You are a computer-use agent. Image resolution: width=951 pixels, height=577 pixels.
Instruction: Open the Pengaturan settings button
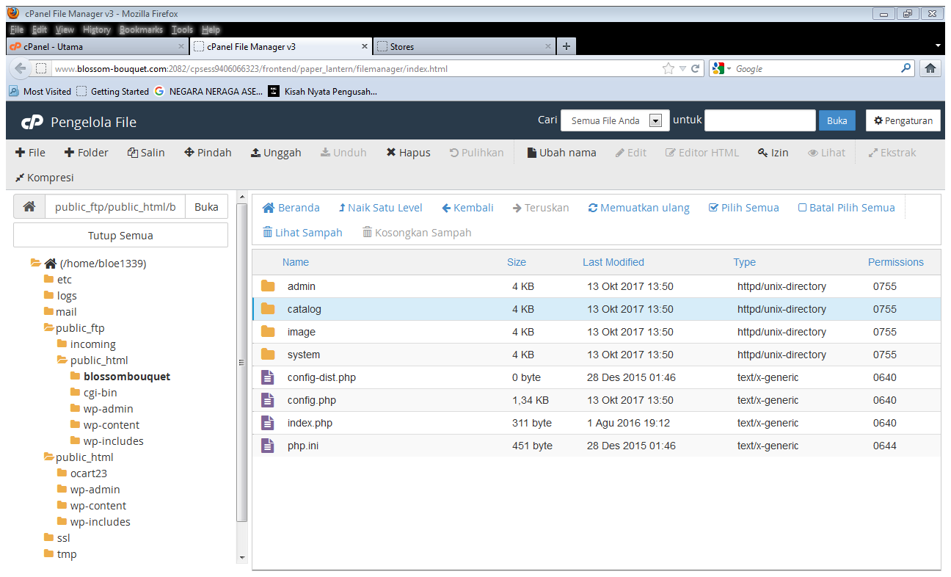pos(903,120)
